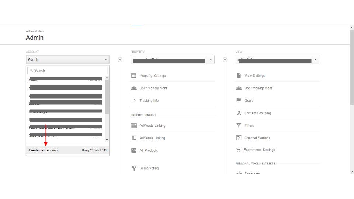Click the .js Tracking Info icon
Viewport: 354px width, 199px height.
point(133,100)
